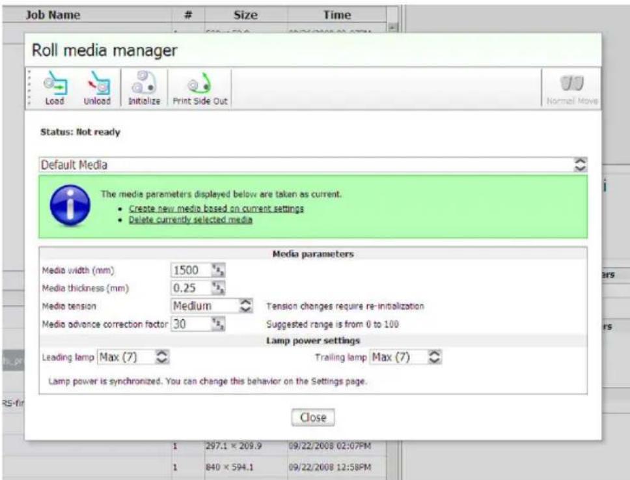Click the advance correction factor field showing 30
This screenshot has height=480, width=630.
point(191,324)
